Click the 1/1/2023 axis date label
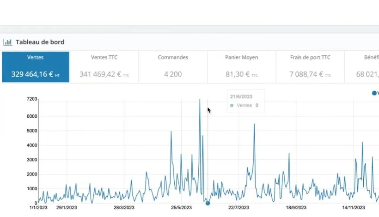The width and height of the screenshot is (379, 217). coord(38,208)
